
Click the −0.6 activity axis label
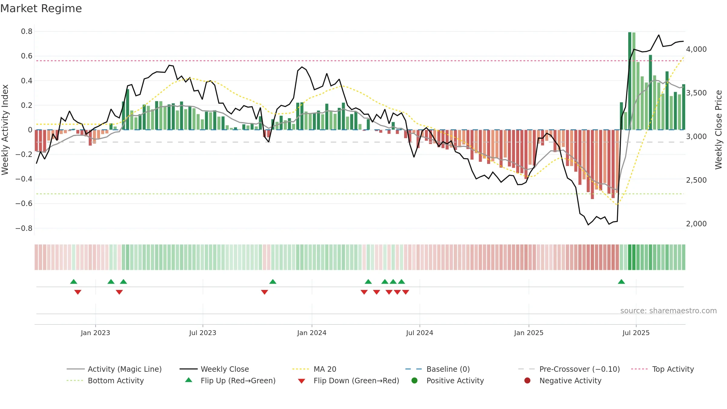click(24, 203)
